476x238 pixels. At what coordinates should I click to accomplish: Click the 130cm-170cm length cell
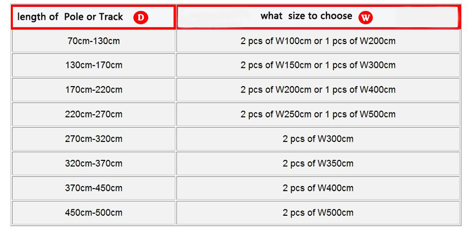[94, 65]
